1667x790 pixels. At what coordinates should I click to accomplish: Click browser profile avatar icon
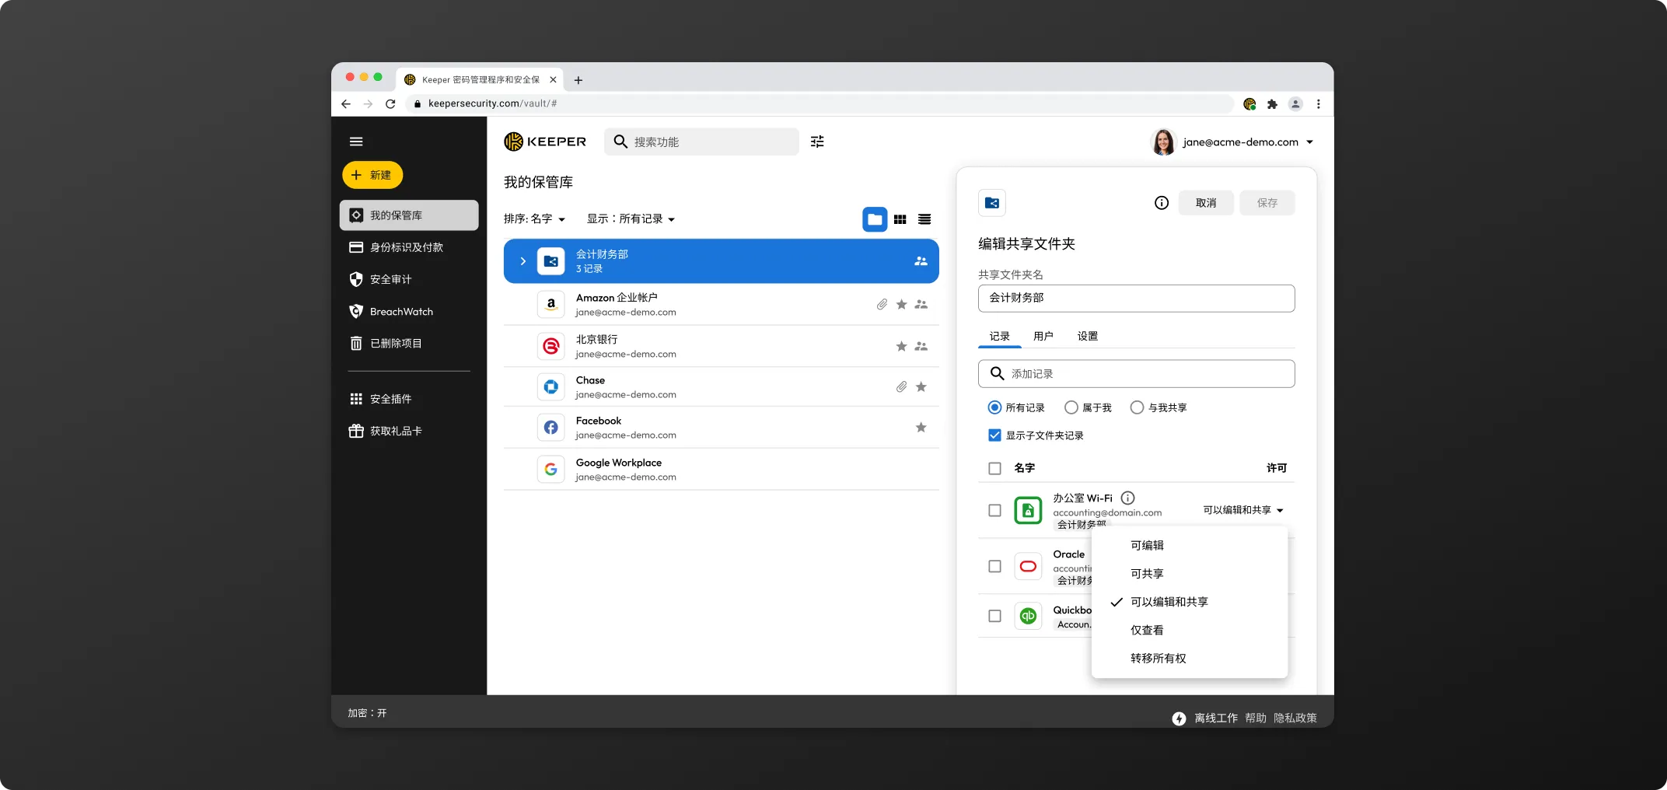(x=1295, y=104)
